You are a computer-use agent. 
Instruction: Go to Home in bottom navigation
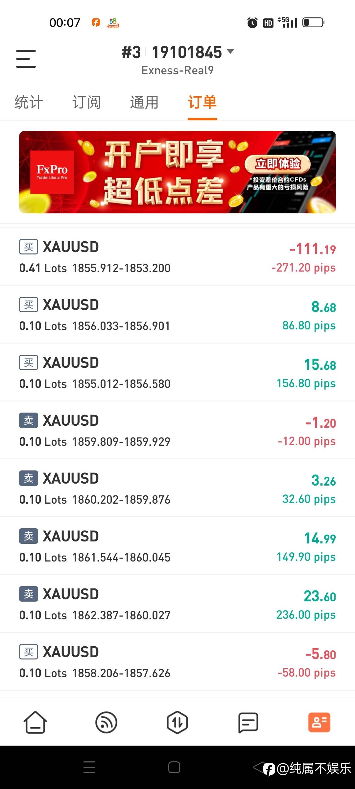pyautogui.click(x=35, y=722)
